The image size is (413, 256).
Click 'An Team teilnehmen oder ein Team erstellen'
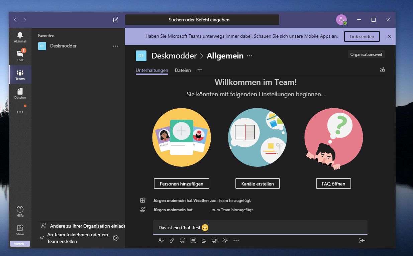coord(74,238)
